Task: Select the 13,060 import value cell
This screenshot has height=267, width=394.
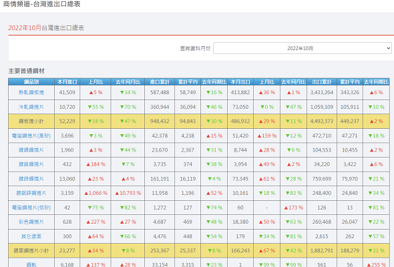Action: click(x=67, y=179)
